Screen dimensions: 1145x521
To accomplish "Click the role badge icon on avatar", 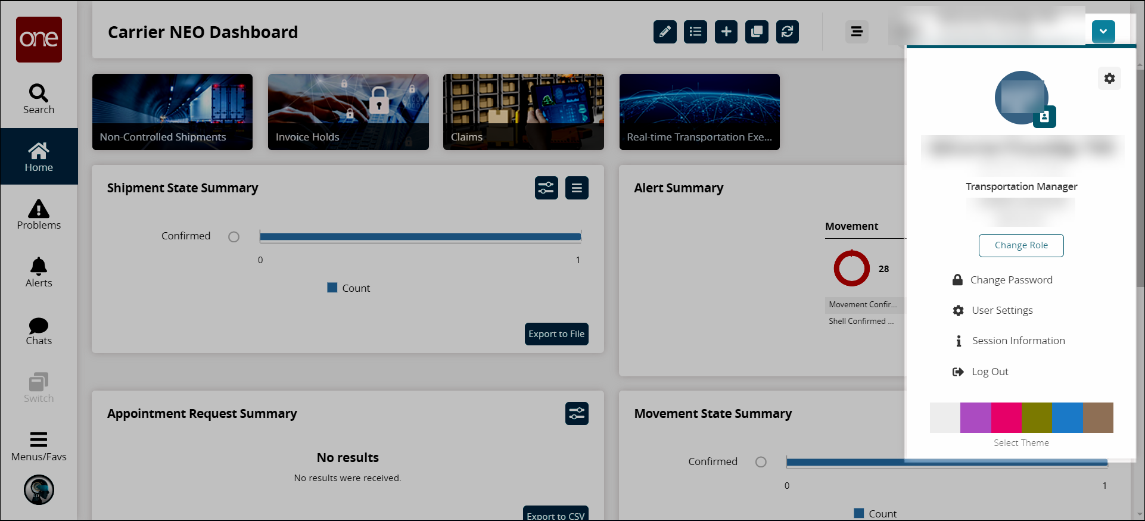I will tap(1044, 117).
